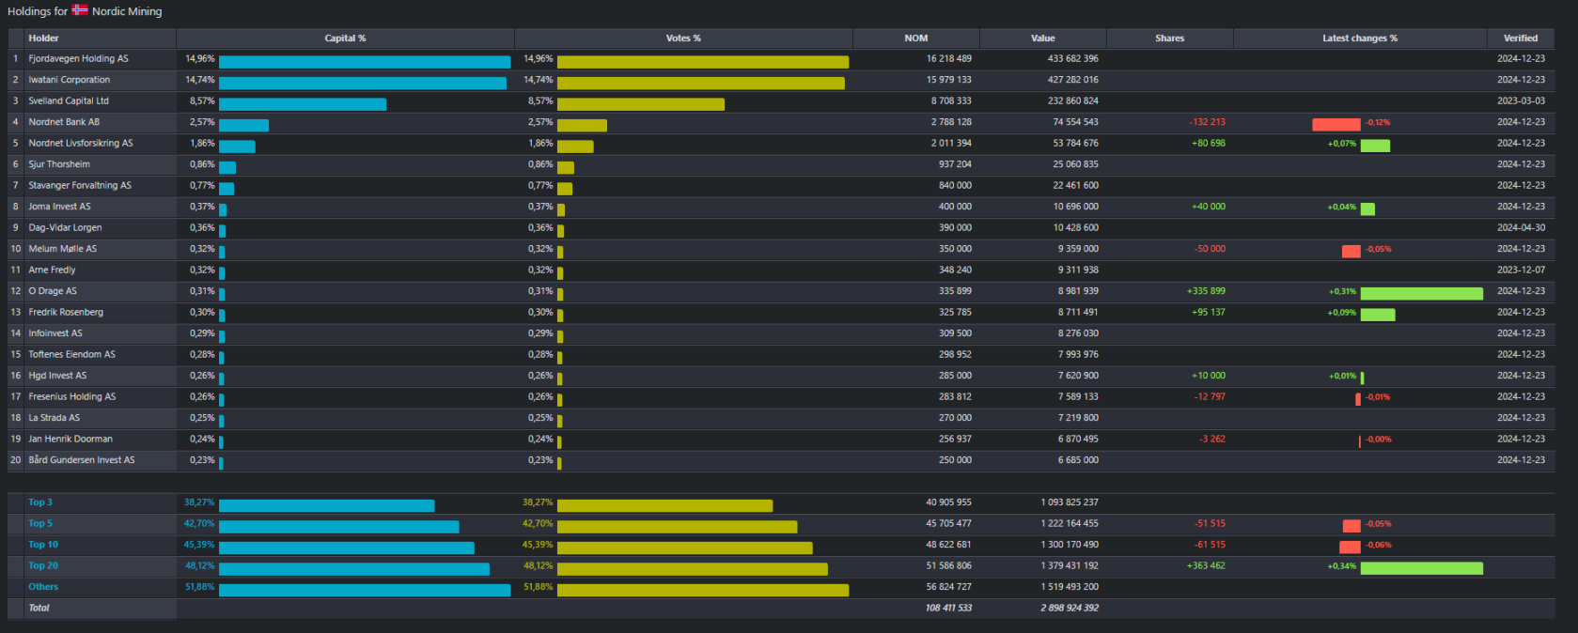Select holder Bård Gundersen Invest AS
This screenshot has height=633, width=1578.
click(x=82, y=460)
